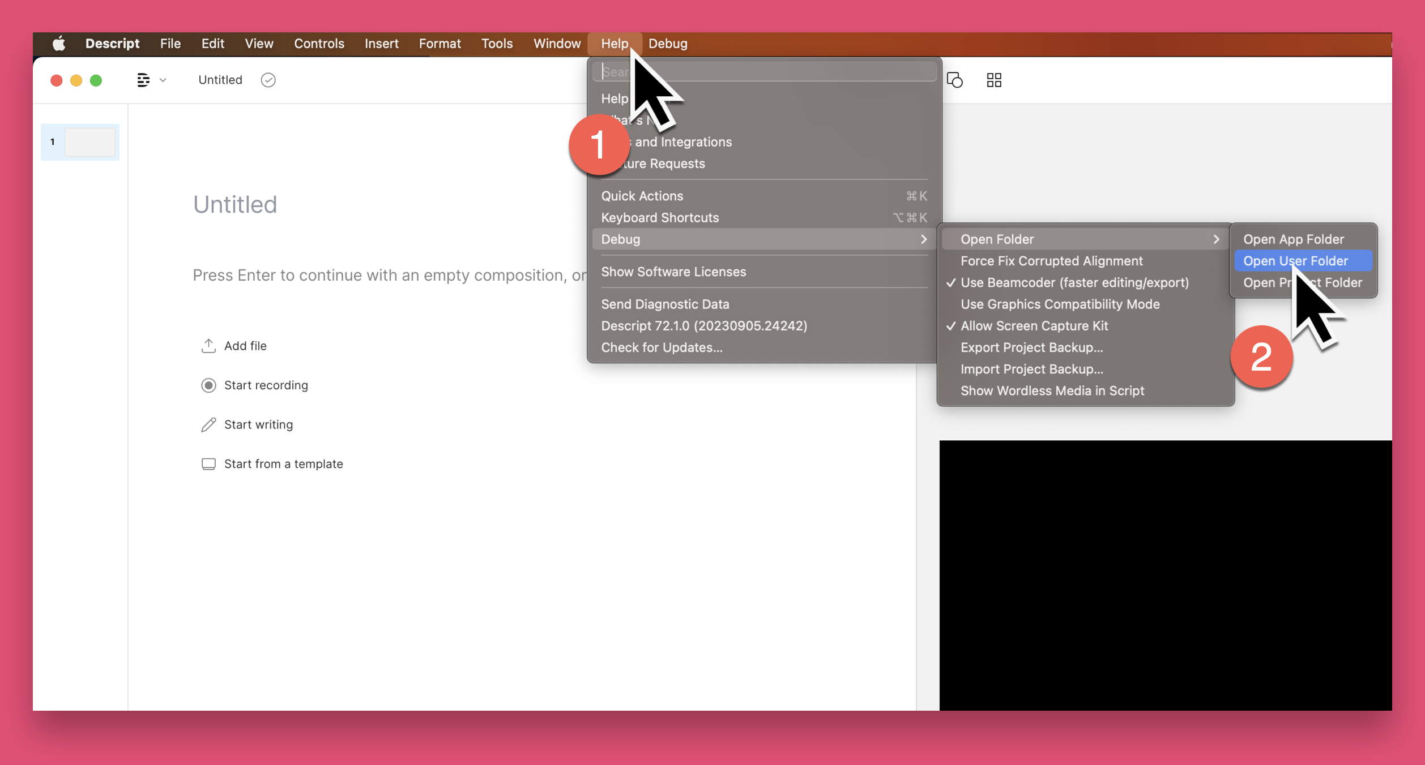Choose Start writing
Viewport: 1425px width, 765px height.
(259, 424)
